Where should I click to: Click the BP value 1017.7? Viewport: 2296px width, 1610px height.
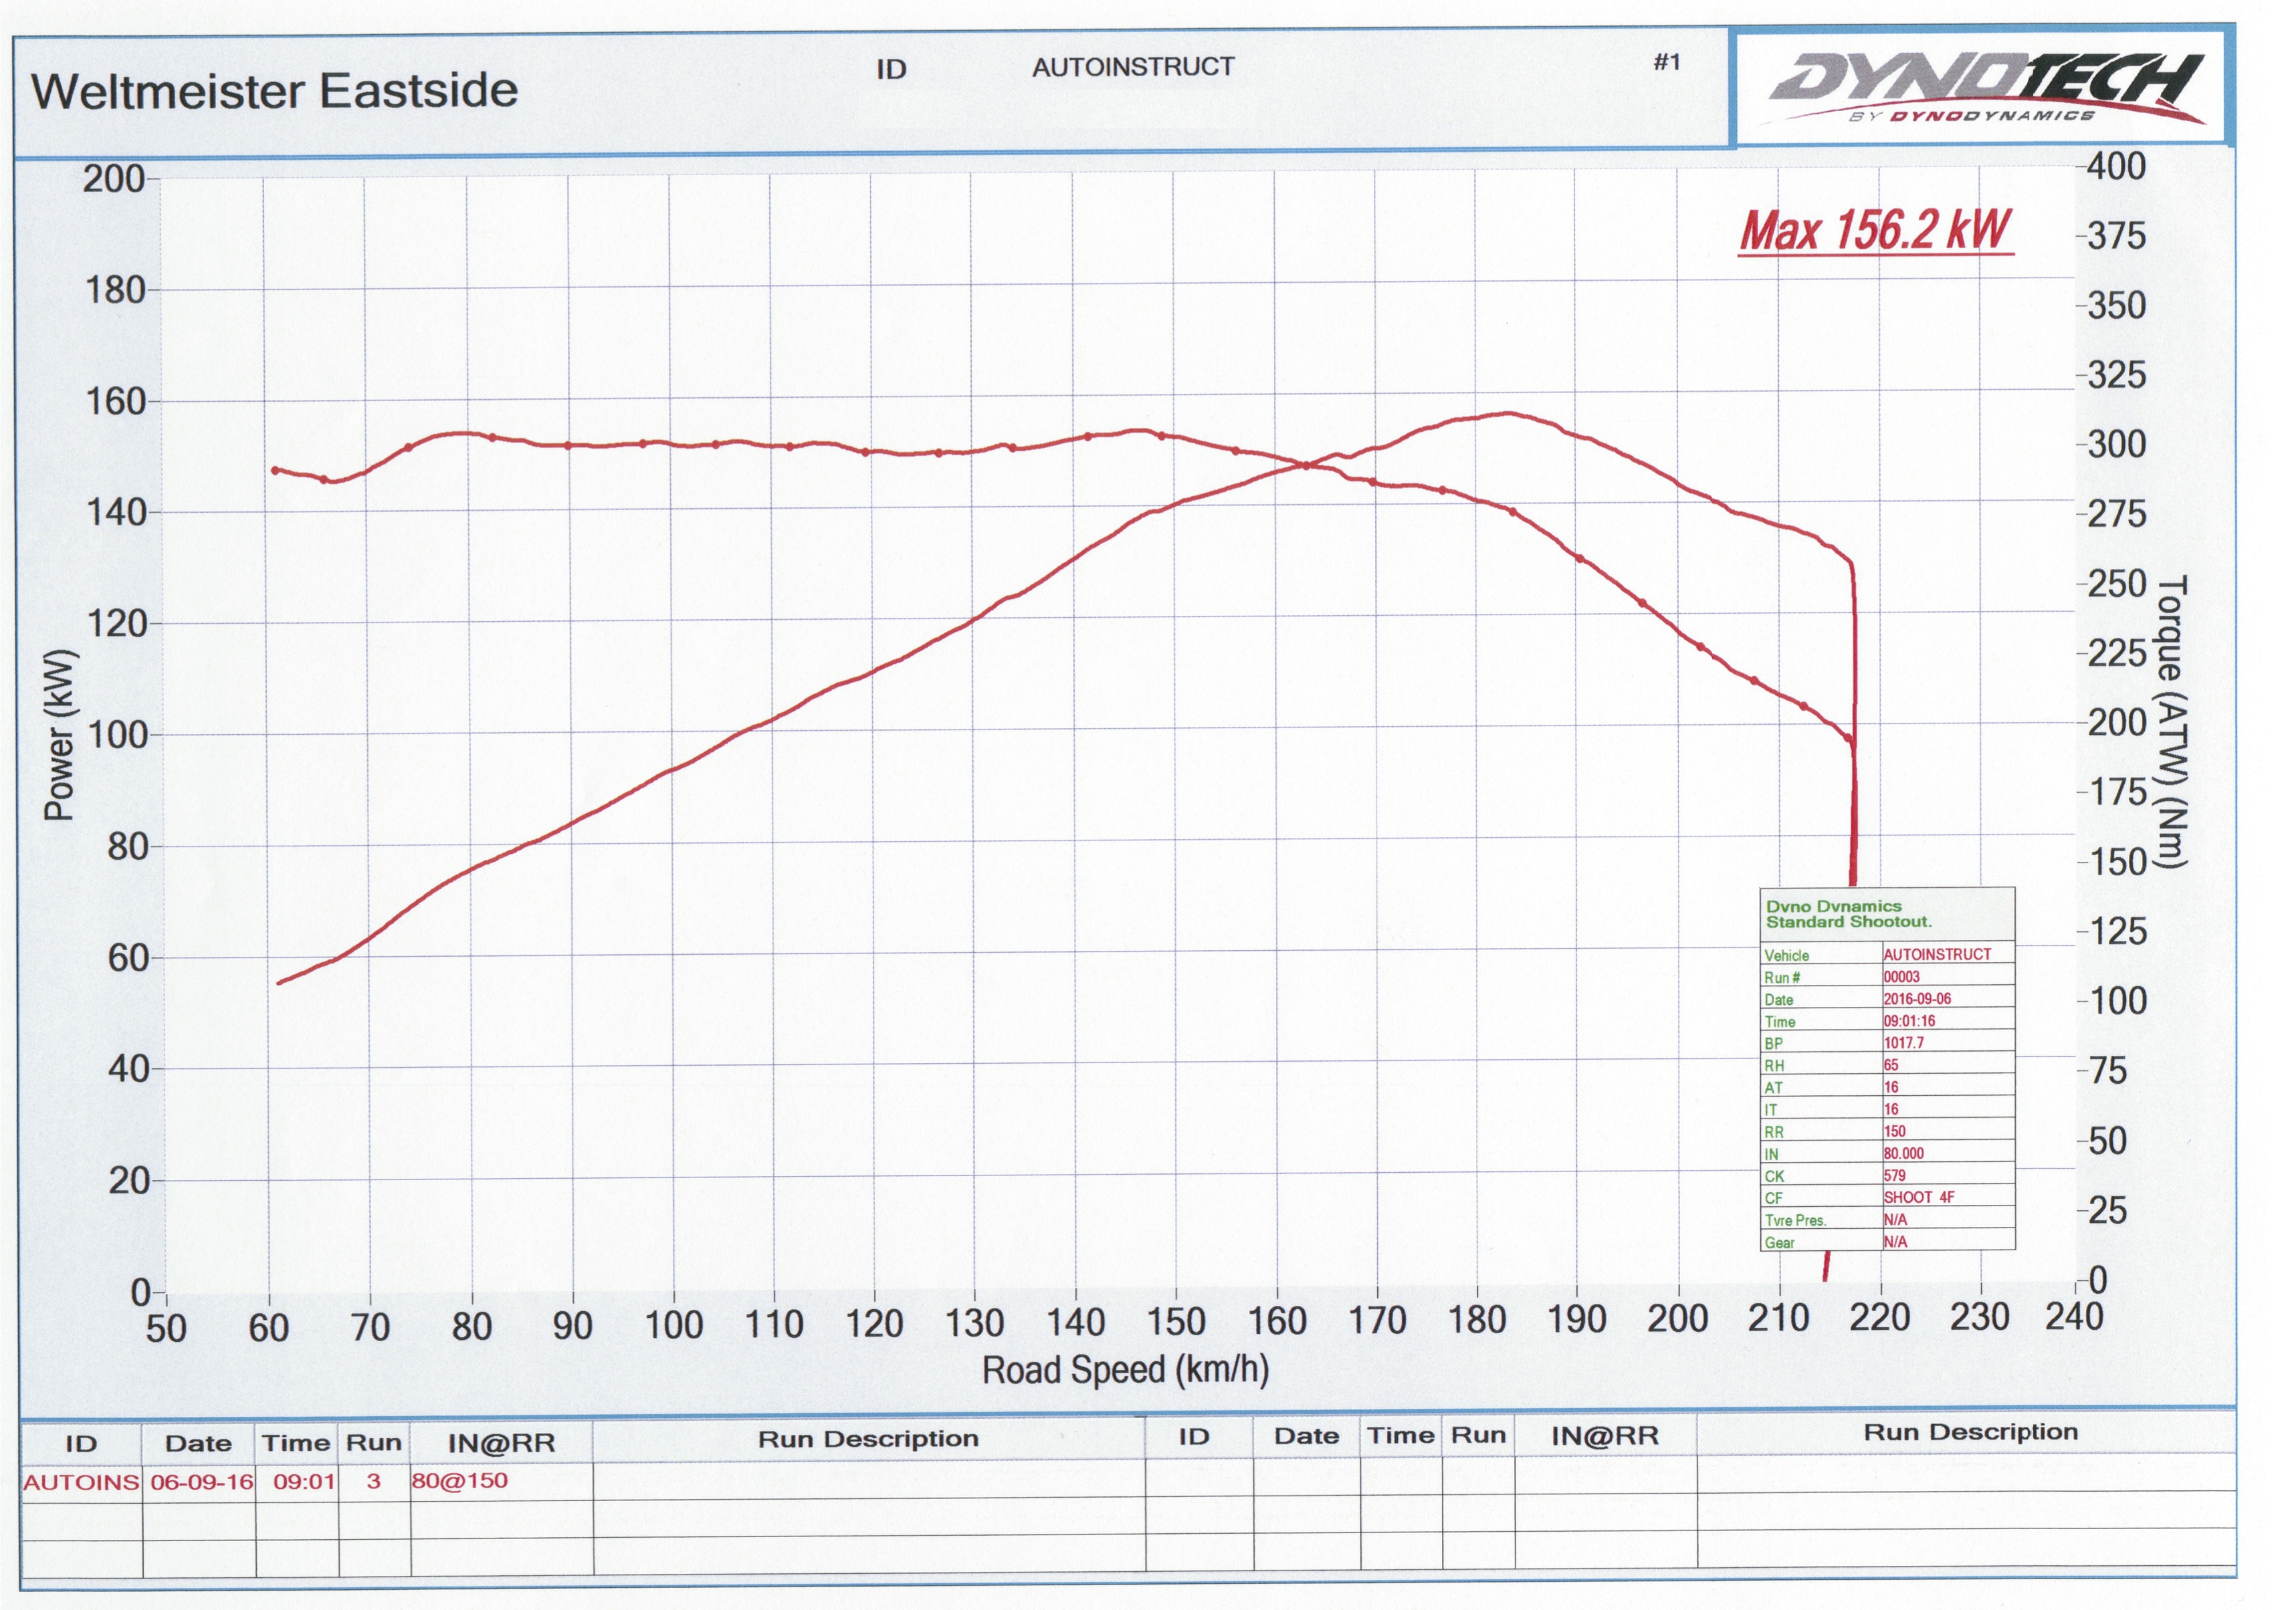(1903, 1043)
